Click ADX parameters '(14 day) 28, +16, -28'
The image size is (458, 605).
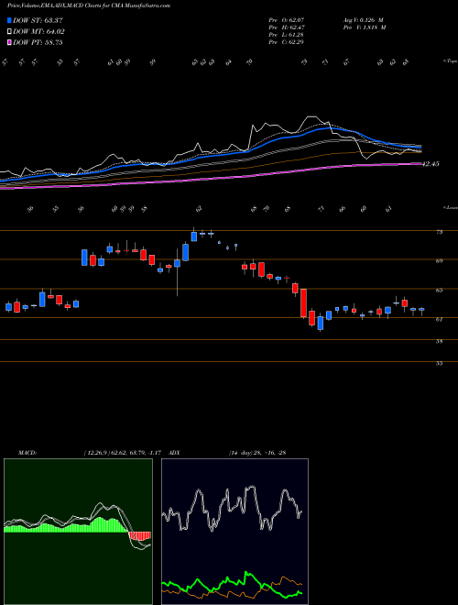[x=257, y=452]
